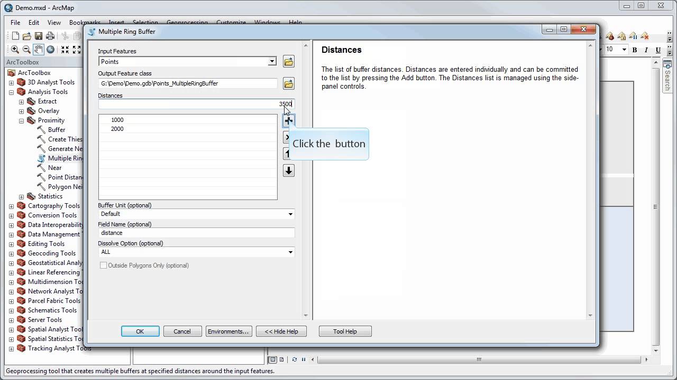The width and height of the screenshot is (677, 380).
Task: Click Cancel in Multiple Ring Buffer dialog
Action: click(182, 331)
